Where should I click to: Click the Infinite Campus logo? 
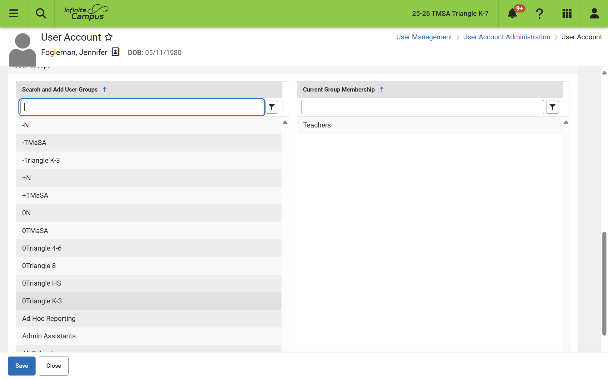pyautogui.click(x=86, y=13)
